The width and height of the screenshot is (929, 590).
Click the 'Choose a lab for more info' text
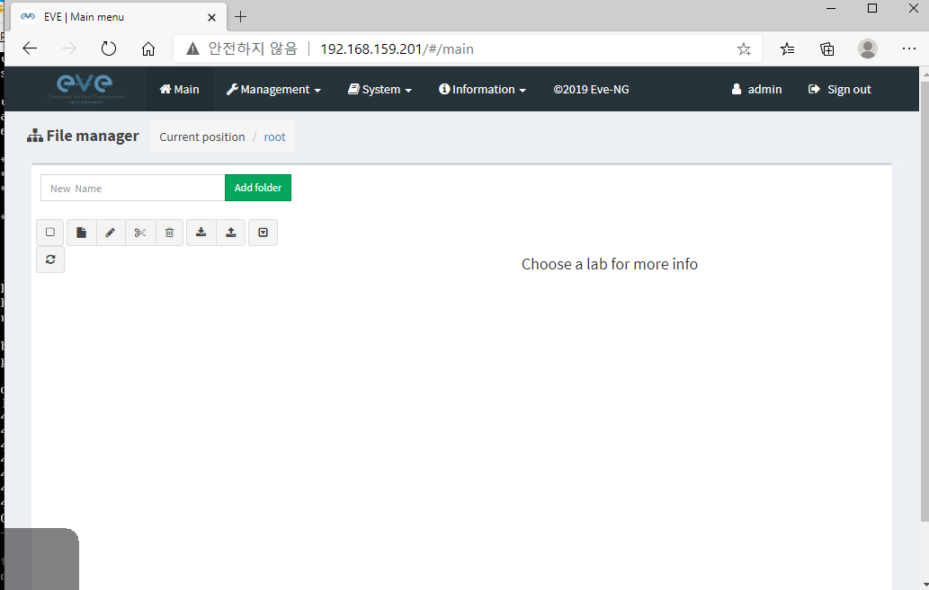tap(610, 264)
